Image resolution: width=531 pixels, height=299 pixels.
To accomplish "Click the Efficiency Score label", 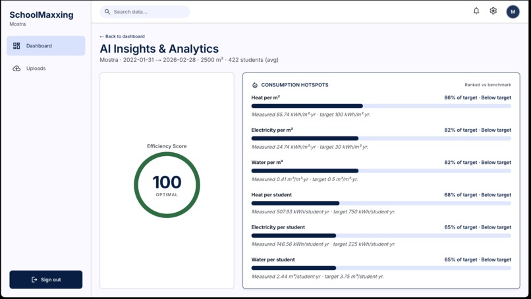I will (167, 146).
